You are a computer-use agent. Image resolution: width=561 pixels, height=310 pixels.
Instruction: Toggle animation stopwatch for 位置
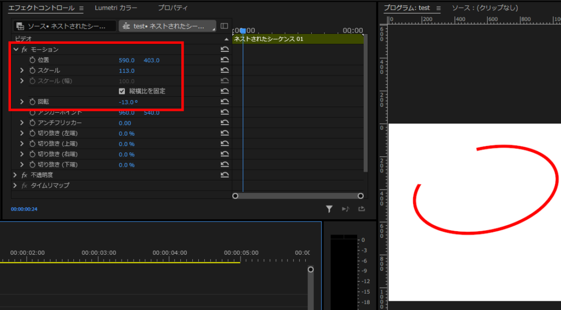click(x=32, y=60)
